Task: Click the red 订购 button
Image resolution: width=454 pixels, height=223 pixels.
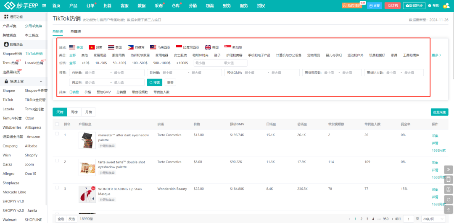Action: (x=392, y=5)
